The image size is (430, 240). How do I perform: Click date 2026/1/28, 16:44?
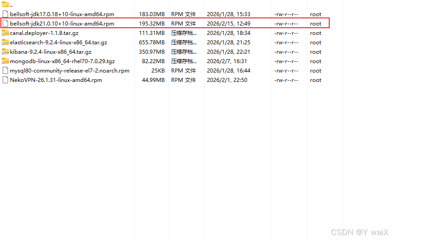[228, 70]
